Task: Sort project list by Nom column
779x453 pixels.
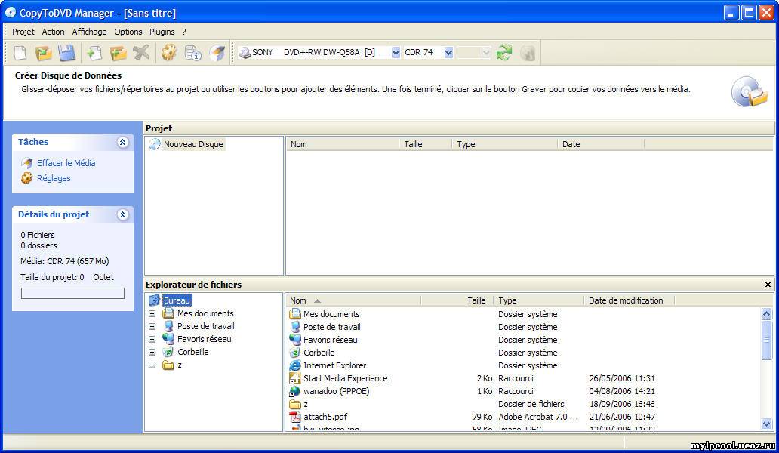Action: point(342,144)
